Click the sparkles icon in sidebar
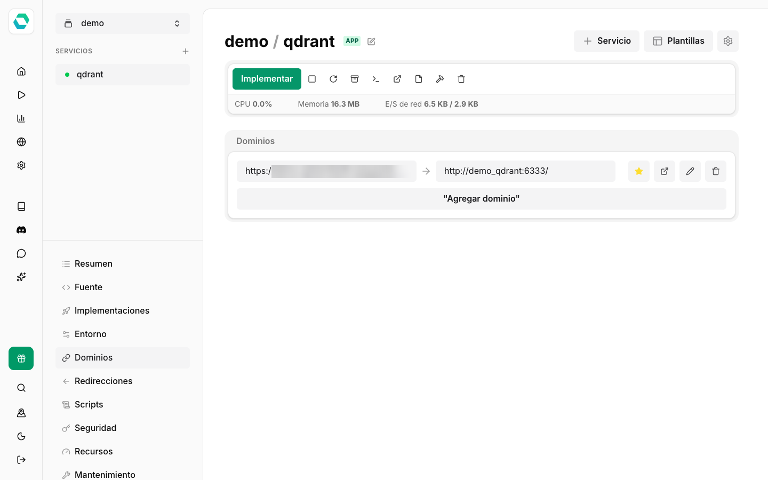The height and width of the screenshot is (480, 768). [21, 277]
